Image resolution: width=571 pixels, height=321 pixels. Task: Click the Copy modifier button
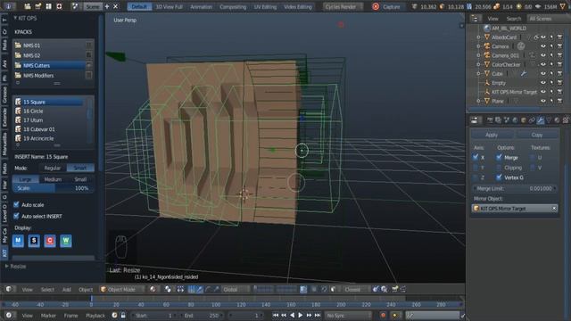pos(537,135)
